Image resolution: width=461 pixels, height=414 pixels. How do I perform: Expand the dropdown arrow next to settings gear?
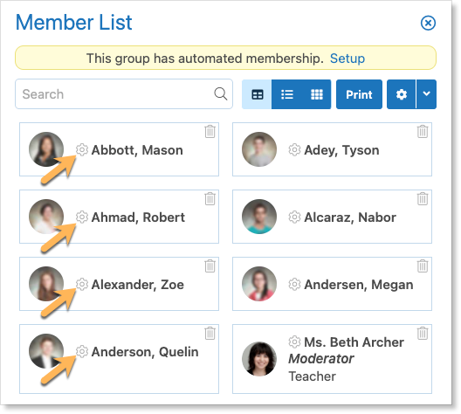coord(426,94)
